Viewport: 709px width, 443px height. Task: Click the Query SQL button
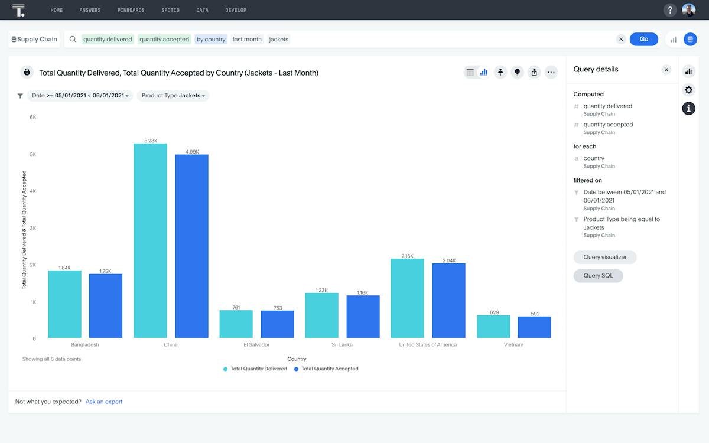pyautogui.click(x=599, y=276)
